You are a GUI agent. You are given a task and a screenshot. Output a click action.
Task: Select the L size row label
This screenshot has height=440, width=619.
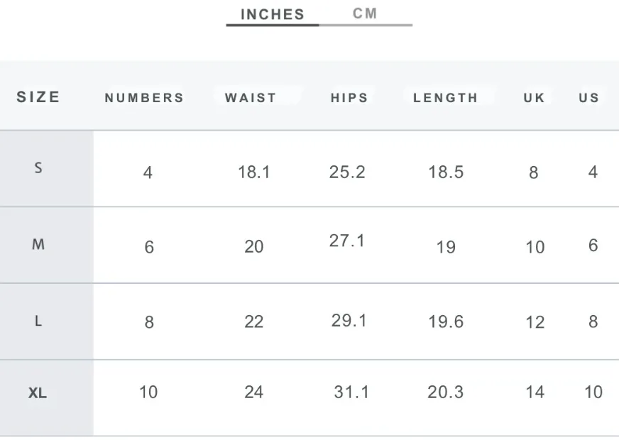[38, 321]
